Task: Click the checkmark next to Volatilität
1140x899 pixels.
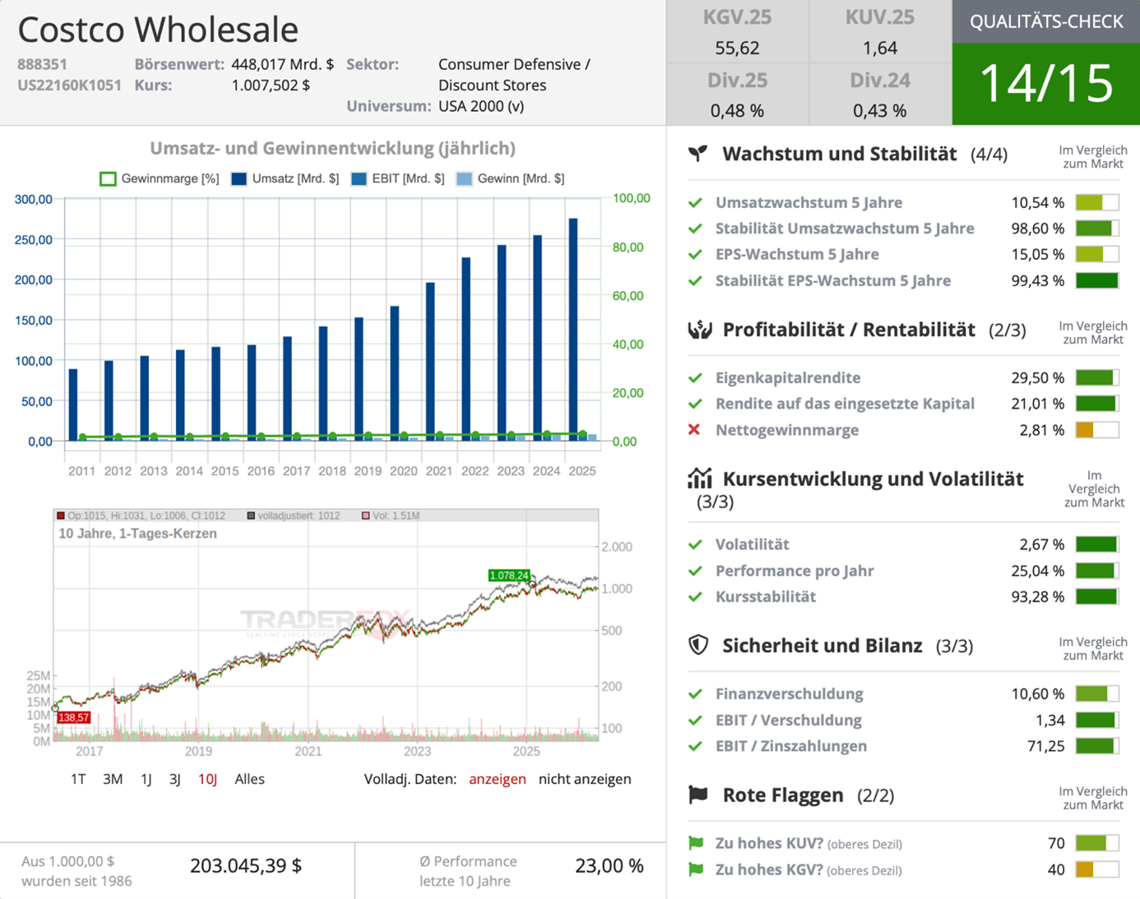Action: [x=696, y=544]
